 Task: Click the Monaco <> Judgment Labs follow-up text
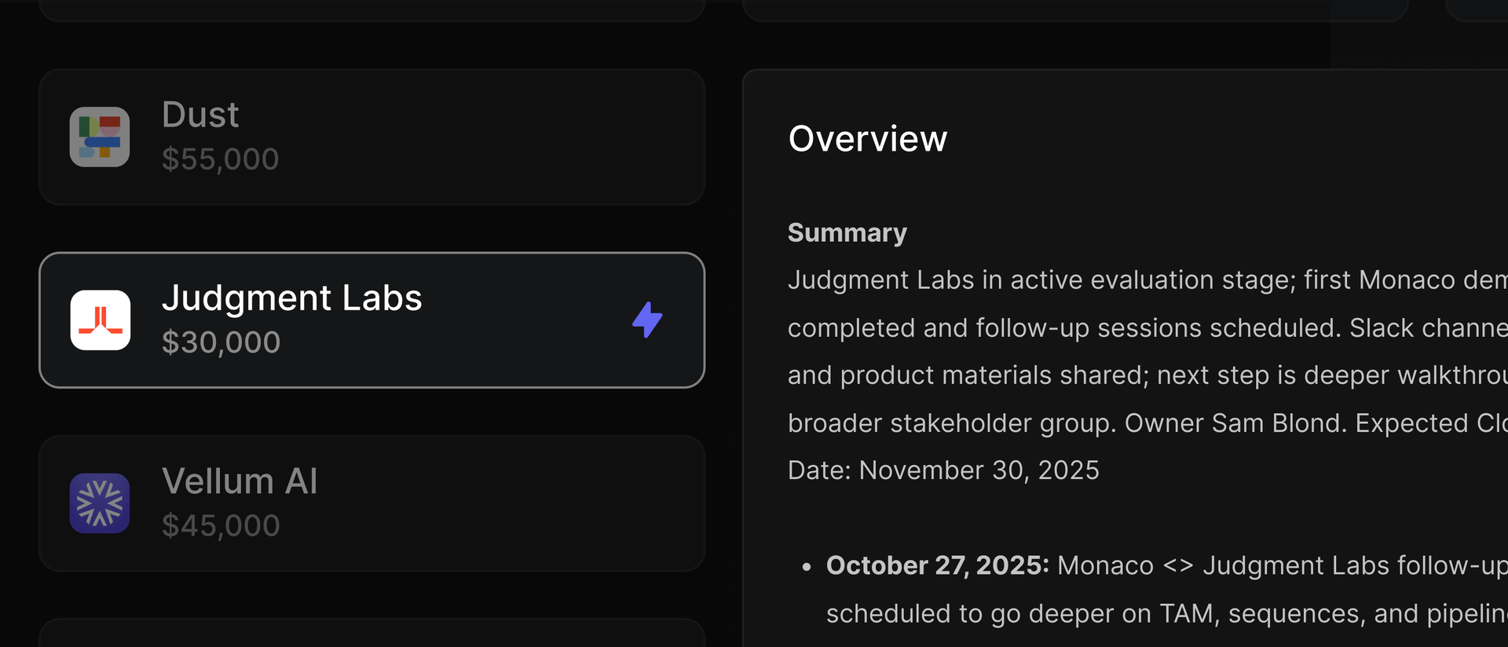coord(1282,565)
